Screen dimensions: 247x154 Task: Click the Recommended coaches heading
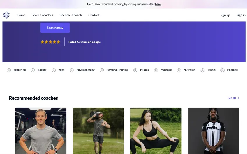pos(33,98)
